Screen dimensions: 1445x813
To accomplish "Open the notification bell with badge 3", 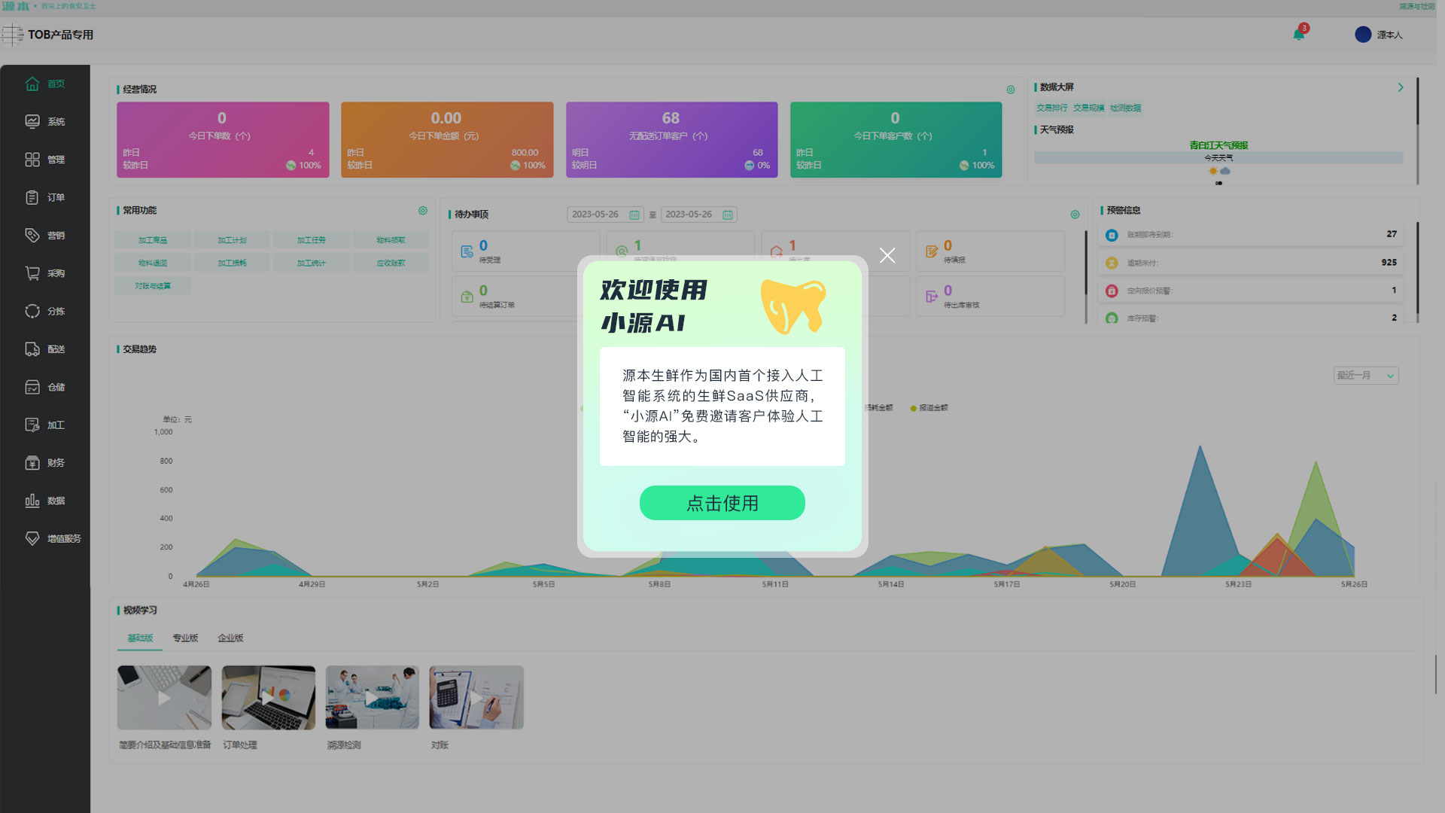I will point(1297,35).
